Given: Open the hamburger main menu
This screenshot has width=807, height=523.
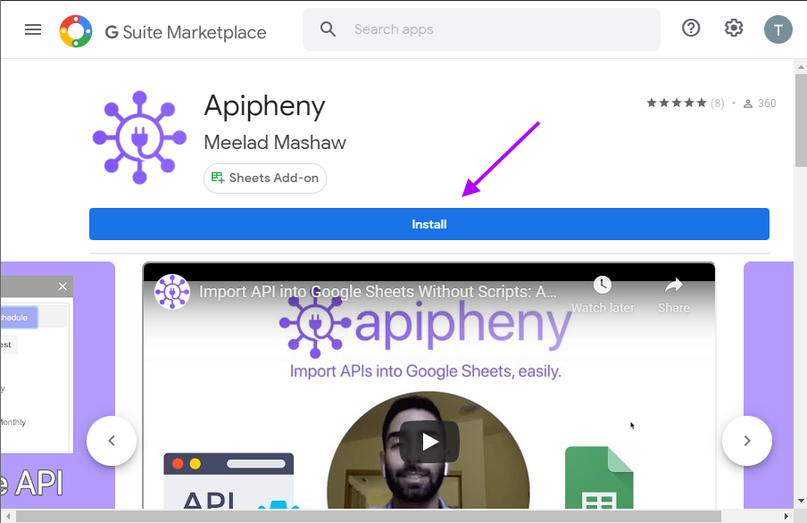Looking at the screenshot, I should pyautogui.click(x=33, y=29).
